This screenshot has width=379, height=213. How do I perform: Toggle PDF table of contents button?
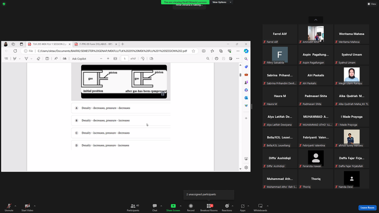[7, 59]
